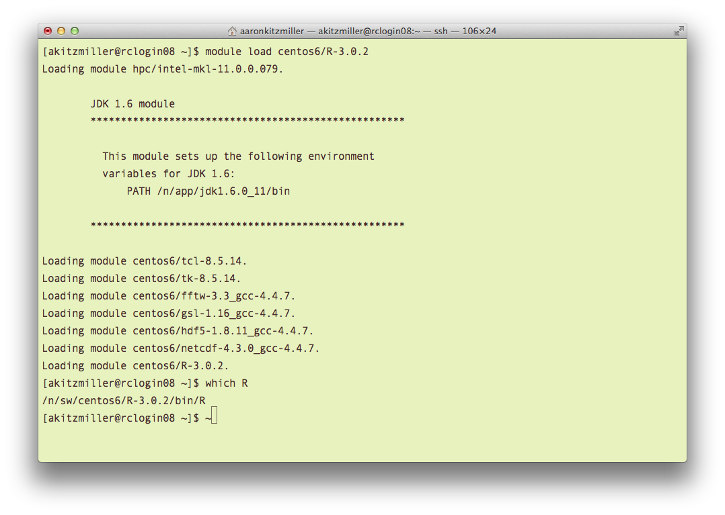Viewport: 725px width, 515px height.
Task: Click the Loading module hpc/intel-mkl-11.0.0.079 line
Action: [162, 68]
